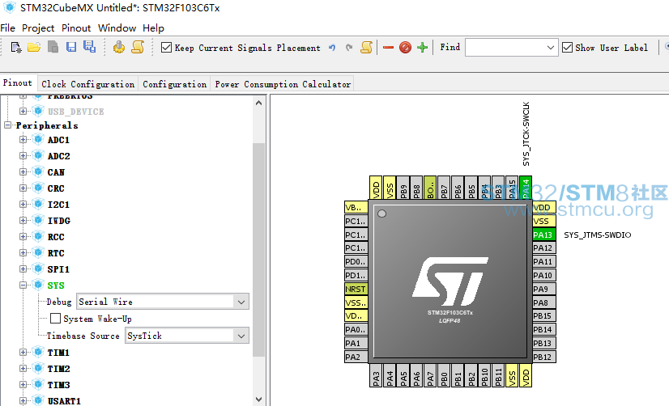The width and height of the screenshot is (669, 406).
Task: Click inside the Find input field
Action: click(505, 47)
